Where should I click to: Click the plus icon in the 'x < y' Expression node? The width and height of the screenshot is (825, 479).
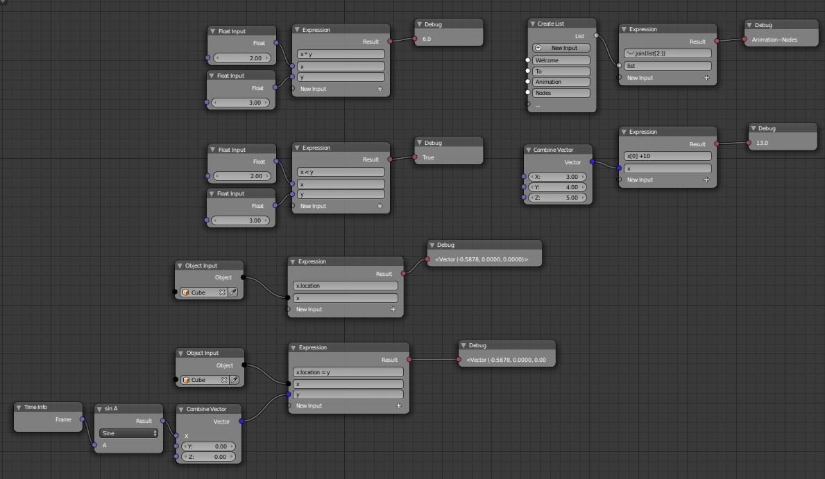pos(380,206)
